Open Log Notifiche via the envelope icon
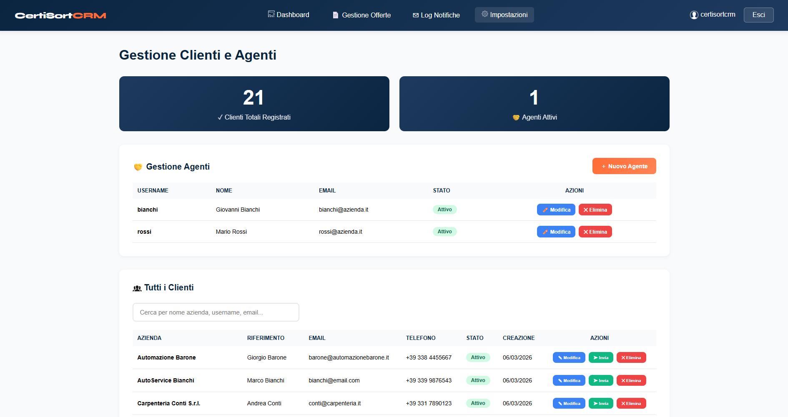The image size is (788, 417). [x=415, y=15]
